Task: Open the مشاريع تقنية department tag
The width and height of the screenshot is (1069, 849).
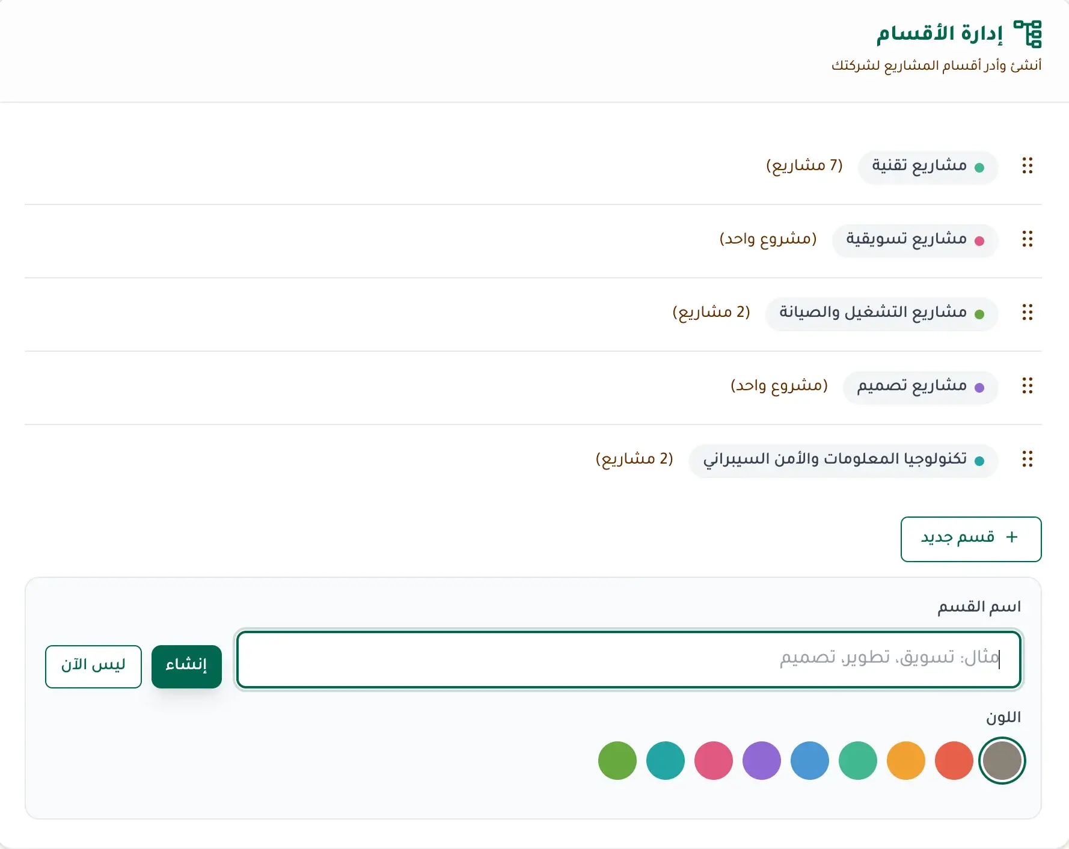Action: click(x=928, y=167)
